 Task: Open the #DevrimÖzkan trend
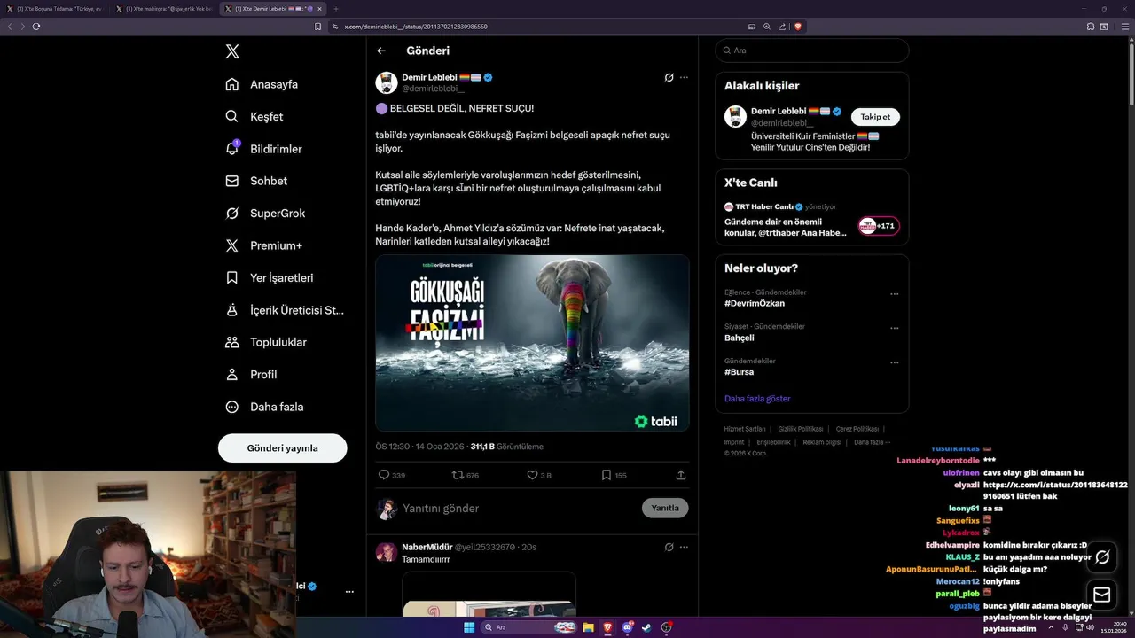pyautogui.click(x=755, y=303)
